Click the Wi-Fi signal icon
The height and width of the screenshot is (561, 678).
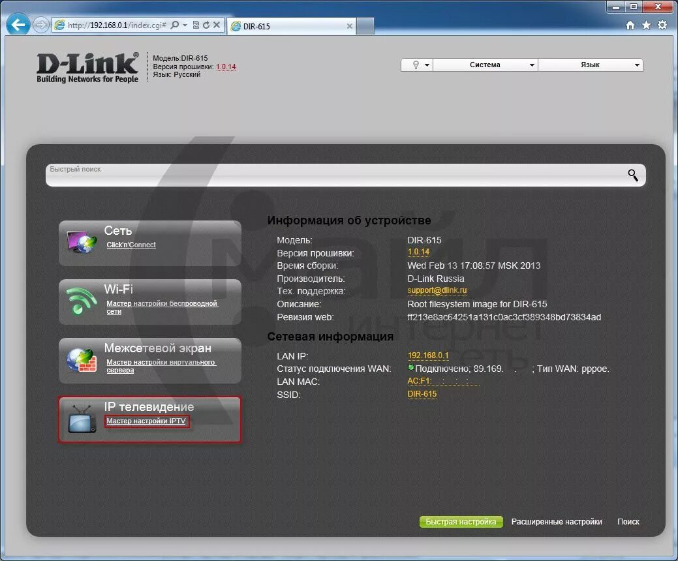coord(82,301)
